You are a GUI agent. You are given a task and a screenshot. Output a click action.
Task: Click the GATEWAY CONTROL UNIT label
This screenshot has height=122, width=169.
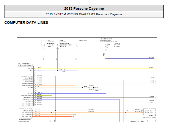[x=25, y=65]
